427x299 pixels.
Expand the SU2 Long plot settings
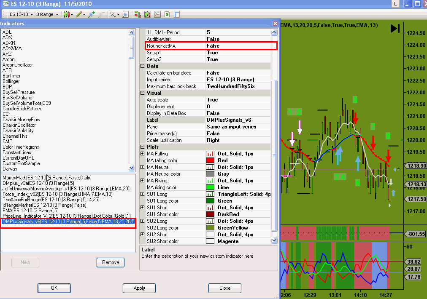point(143,221)
